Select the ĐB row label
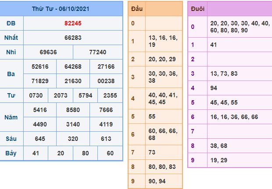 pos(11,23)
